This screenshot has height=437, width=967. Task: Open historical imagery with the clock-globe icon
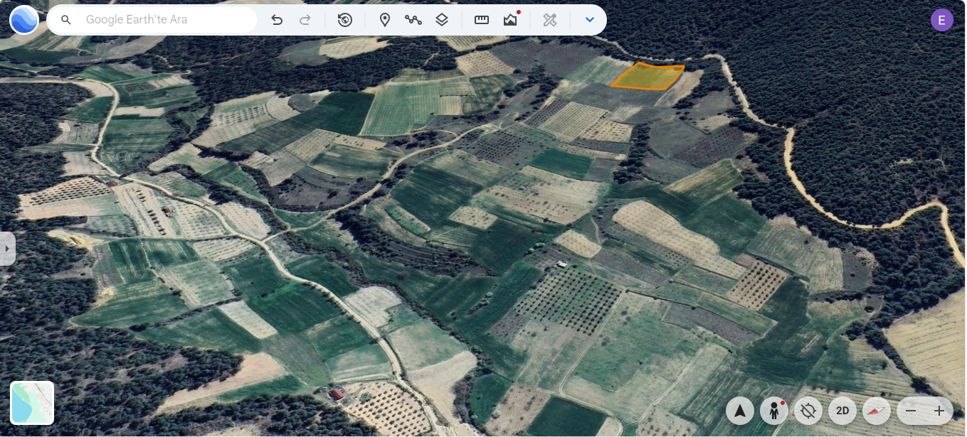(x=345, y=20)
